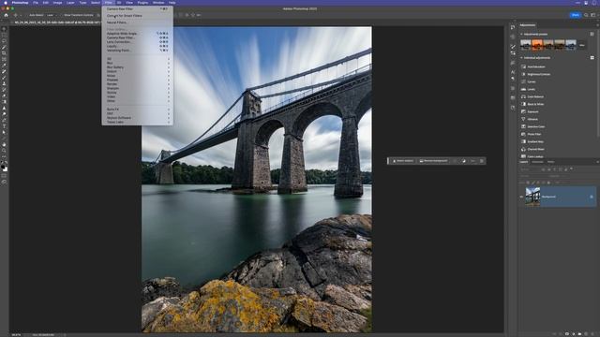Select the Path Selection tool
The height and width of the screenshot is (337, 600).
(x=4, y=133)
